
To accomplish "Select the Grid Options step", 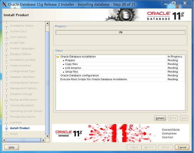I will click(x=18, y=37).
